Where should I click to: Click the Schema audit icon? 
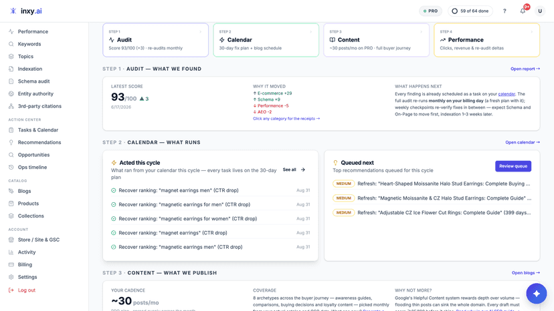[x=11, y=81]
